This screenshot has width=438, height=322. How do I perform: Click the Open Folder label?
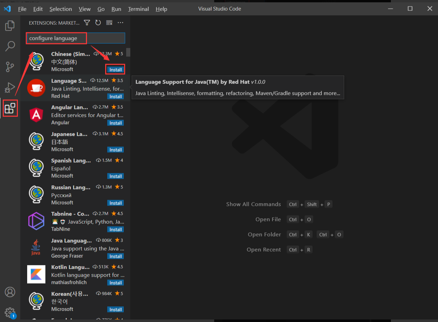coord(264,234)
